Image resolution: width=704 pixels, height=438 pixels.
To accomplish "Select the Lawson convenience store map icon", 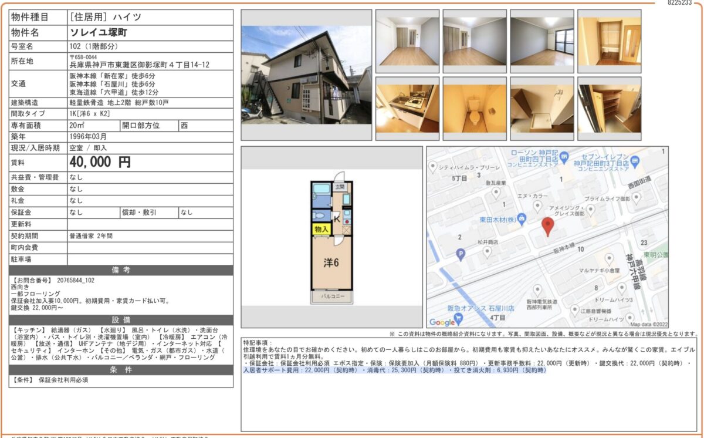I will click(x=564, y=157).
